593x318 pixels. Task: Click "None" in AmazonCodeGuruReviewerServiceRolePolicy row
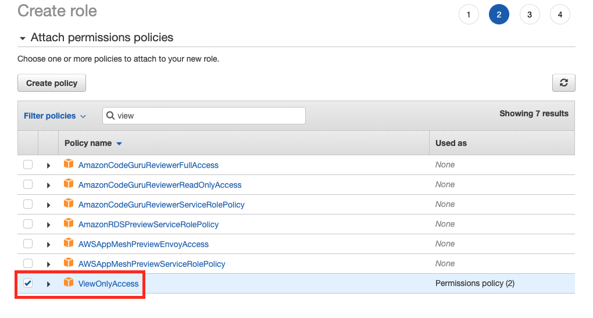pyautogui.click(x=445, y=204)
